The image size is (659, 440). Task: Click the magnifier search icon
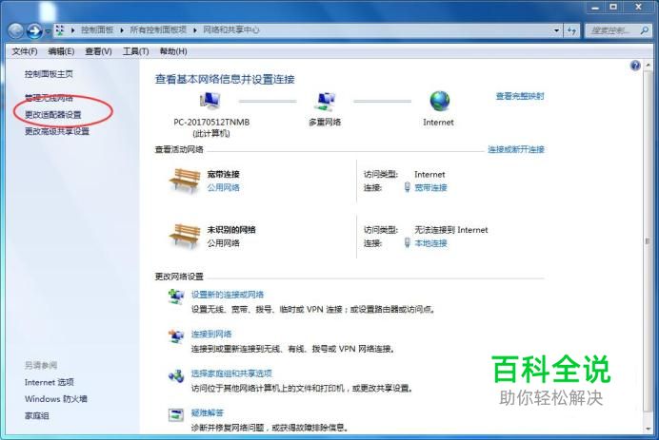pyautogui.click(x=645, y=30)
